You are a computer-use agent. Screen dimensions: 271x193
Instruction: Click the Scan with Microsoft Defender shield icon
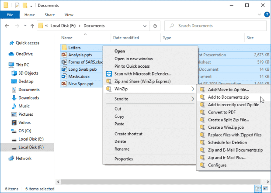click(109, 74)
